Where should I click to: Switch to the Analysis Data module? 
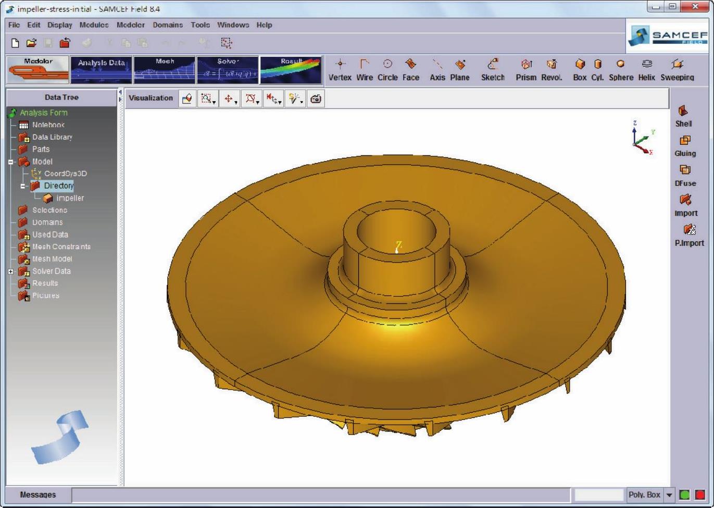click(x=101, y=70)
